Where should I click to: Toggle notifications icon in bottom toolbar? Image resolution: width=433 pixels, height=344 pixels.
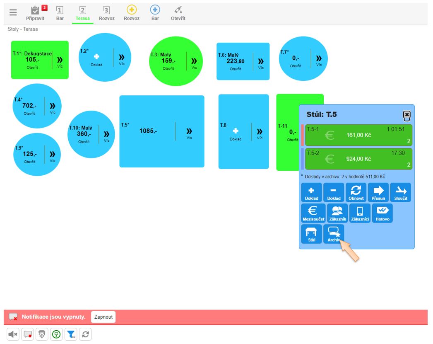coord(28,334)
